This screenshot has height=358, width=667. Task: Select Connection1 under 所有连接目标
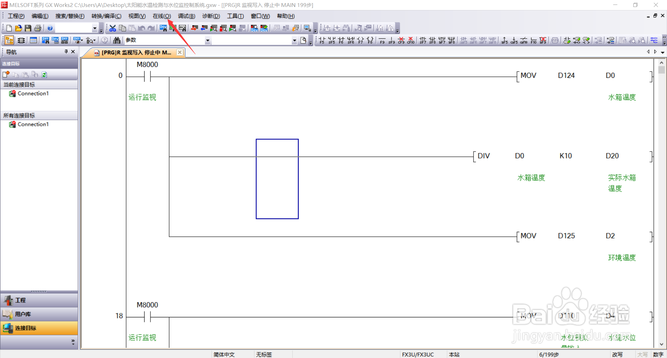point(33,124)
